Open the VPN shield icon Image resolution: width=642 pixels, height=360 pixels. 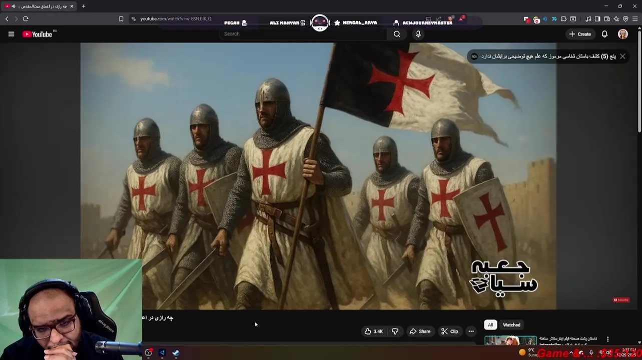click(625, 19)
